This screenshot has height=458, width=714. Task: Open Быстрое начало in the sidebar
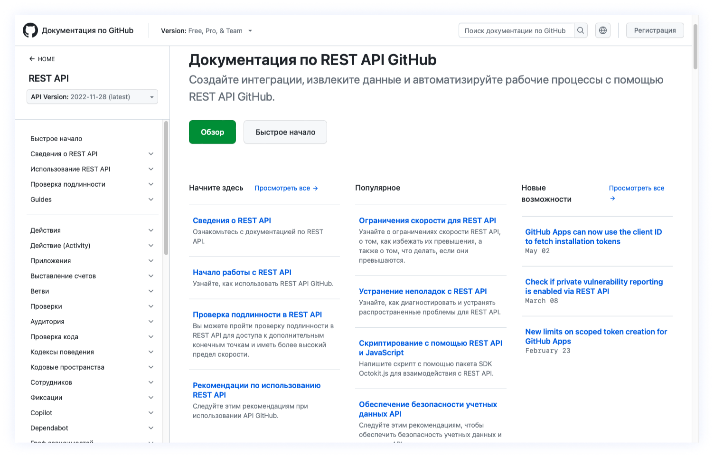coord(56,139)
